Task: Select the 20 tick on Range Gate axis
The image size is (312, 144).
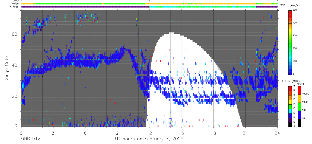Action: pos(14,96)
